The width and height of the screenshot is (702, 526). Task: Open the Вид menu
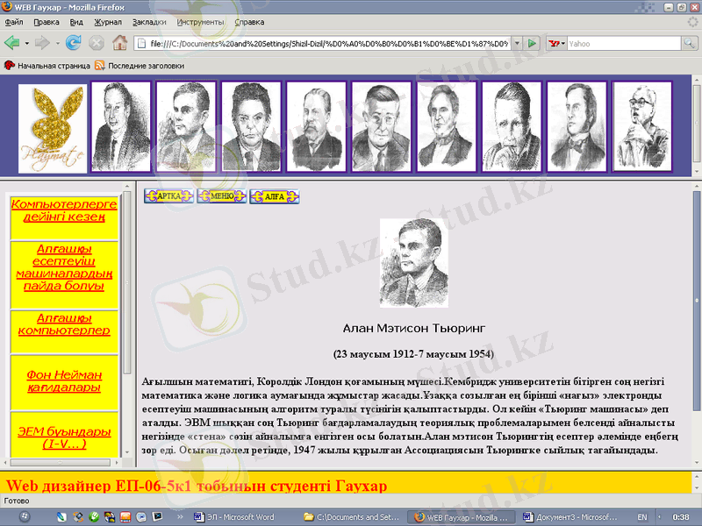(76, 22)
